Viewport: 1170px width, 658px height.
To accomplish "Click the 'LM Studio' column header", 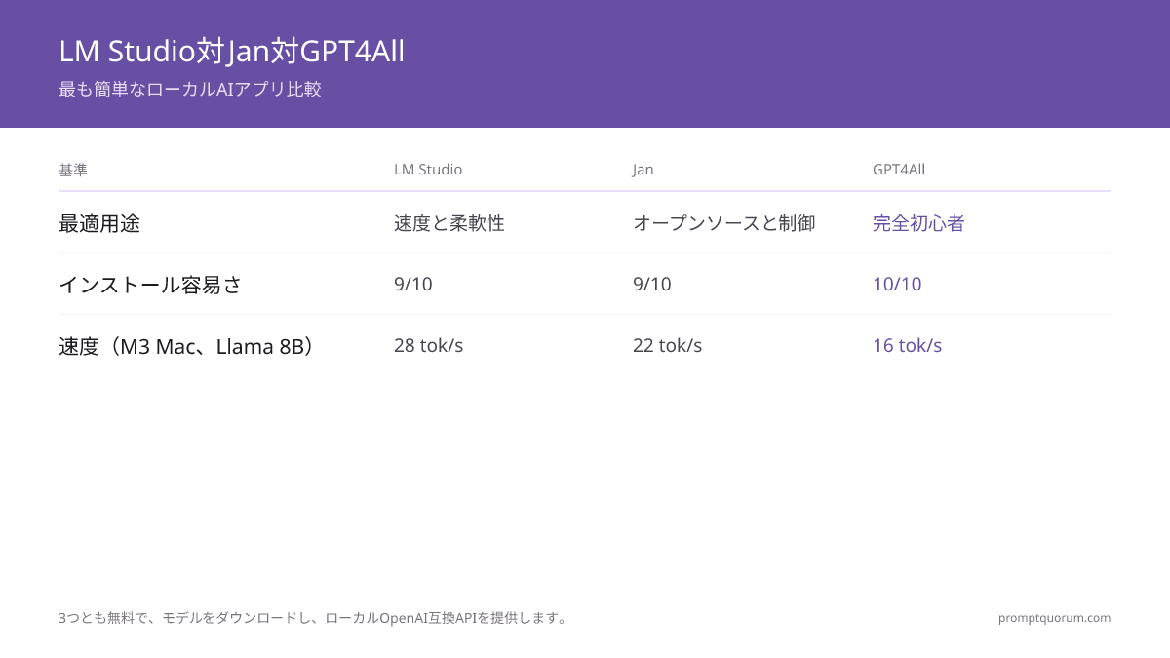I will click(x=428, y=170).
